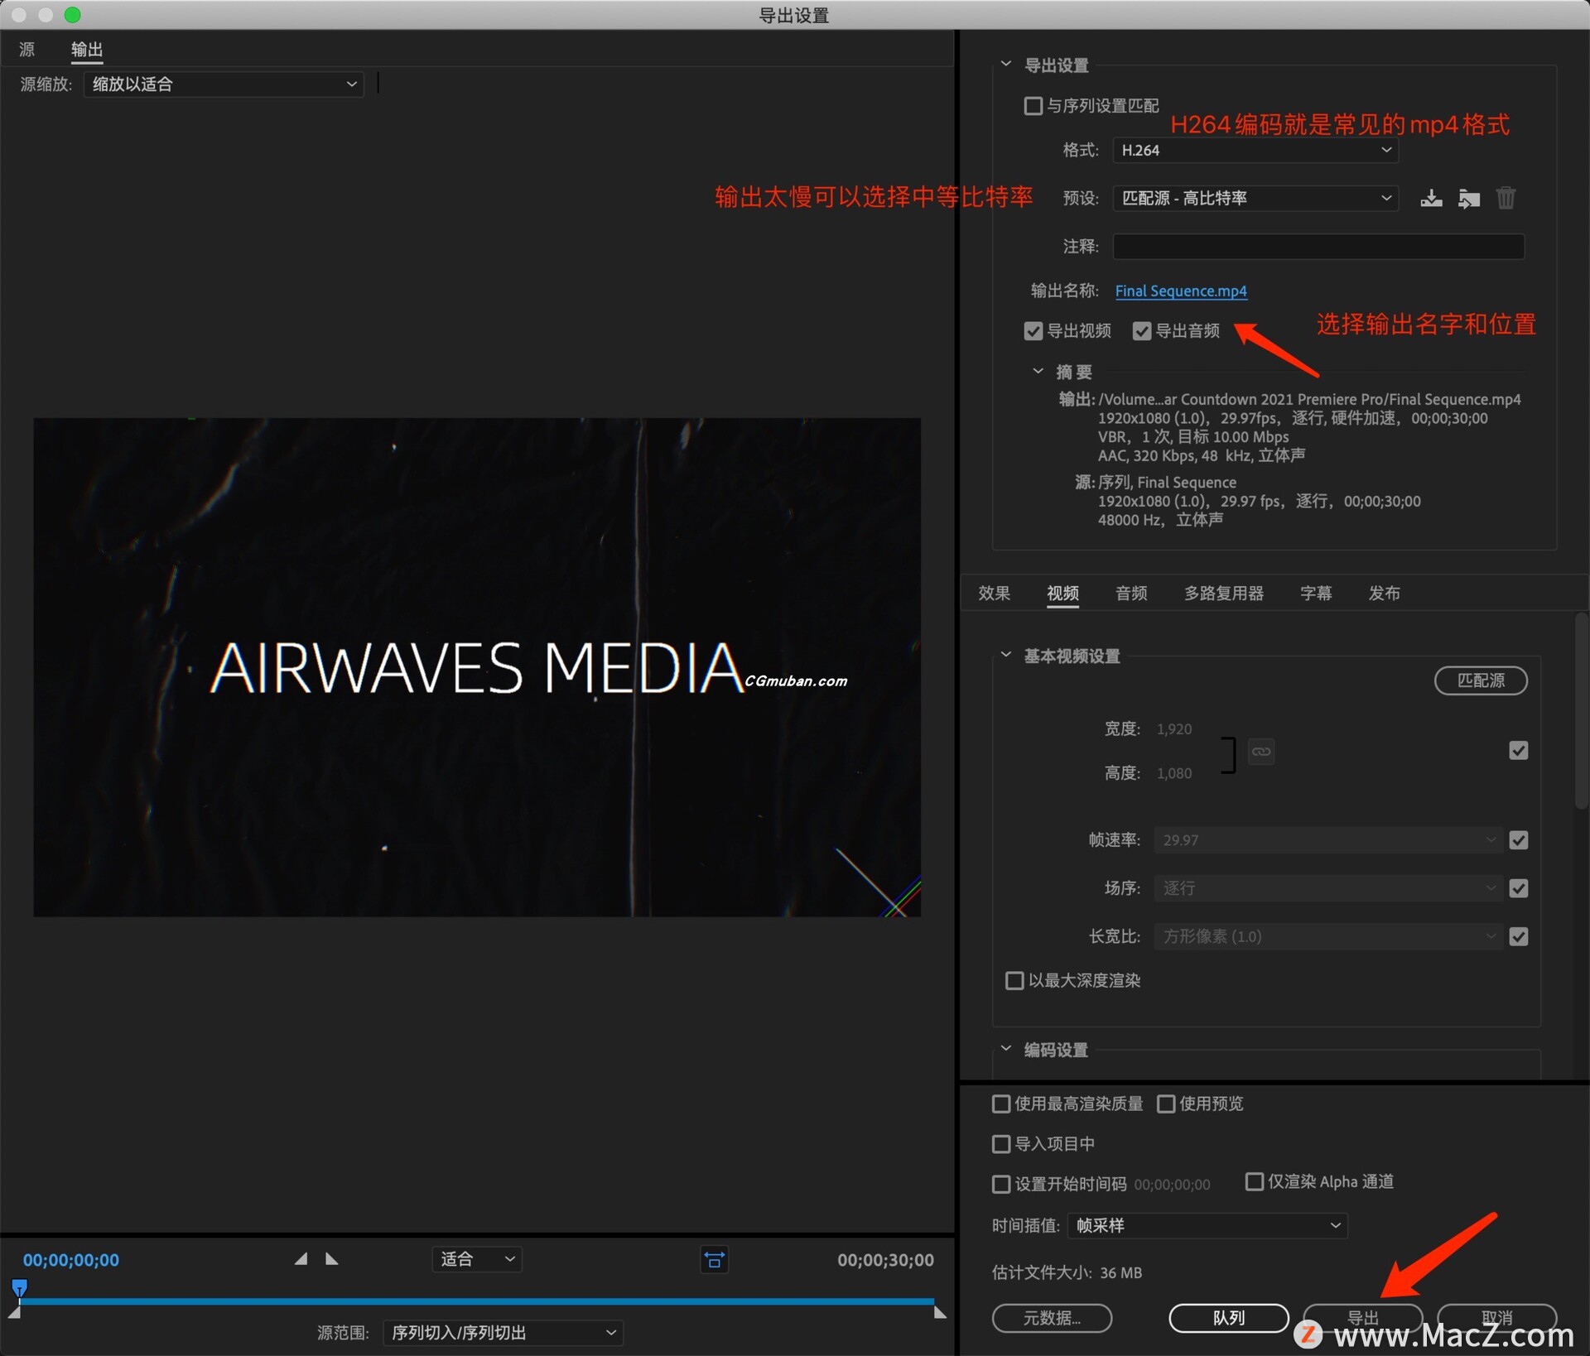Click the set in point marker icon
Viewport: 1590px width, 1356px height.
pyautogui.click(x=301, y=1258)
